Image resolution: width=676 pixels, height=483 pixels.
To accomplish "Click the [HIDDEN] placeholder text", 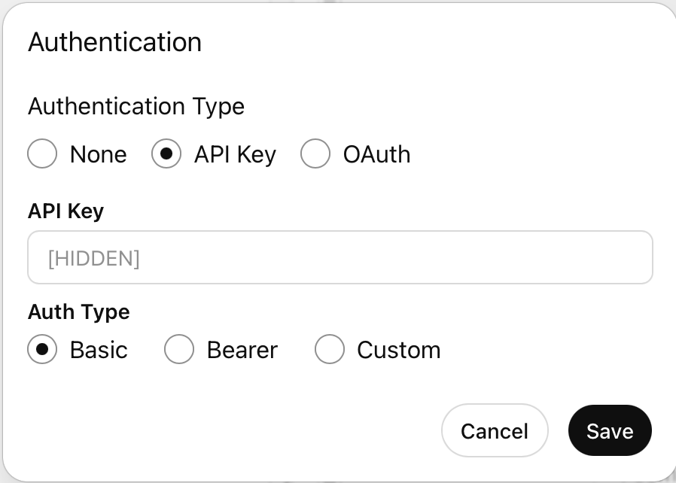I will tap(94, 258).
